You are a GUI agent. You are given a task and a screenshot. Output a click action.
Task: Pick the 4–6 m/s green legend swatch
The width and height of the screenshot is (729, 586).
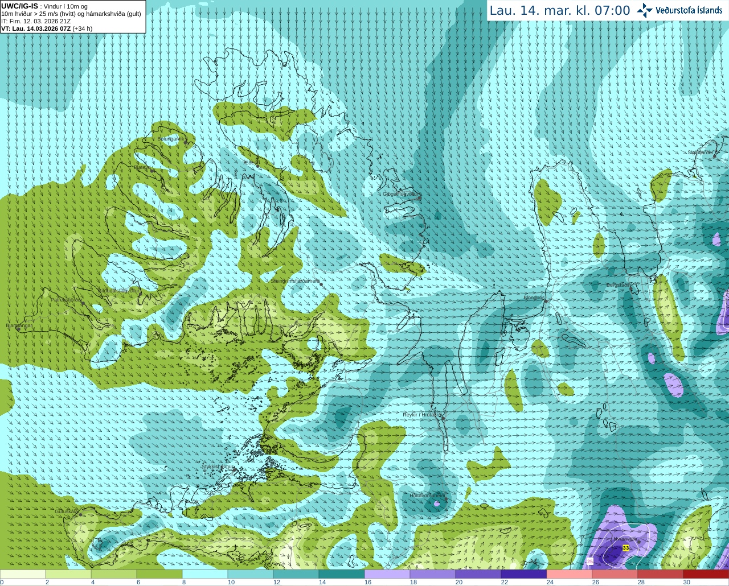tap(114, 574)
